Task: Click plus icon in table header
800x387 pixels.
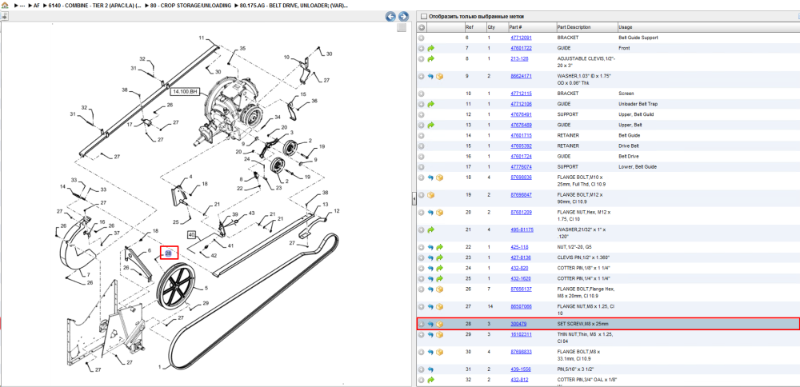Action: (x=422, y=27)
